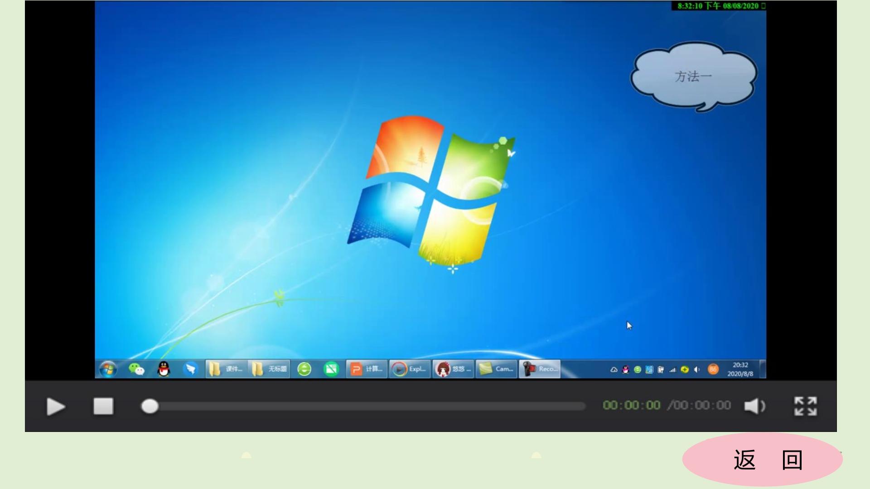Mute the player volume speaker icon
This screenshot has height=489, width=870.
click(754, 406)
